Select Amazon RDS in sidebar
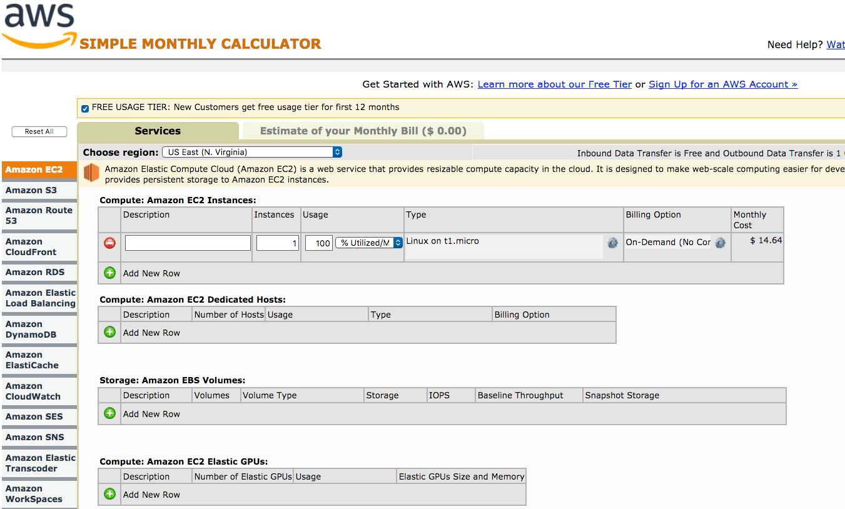The image size is (845, 509). pos(39,272)
